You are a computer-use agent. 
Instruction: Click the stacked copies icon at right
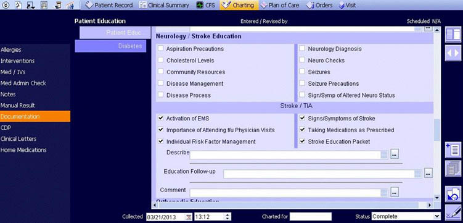[453, 168]
